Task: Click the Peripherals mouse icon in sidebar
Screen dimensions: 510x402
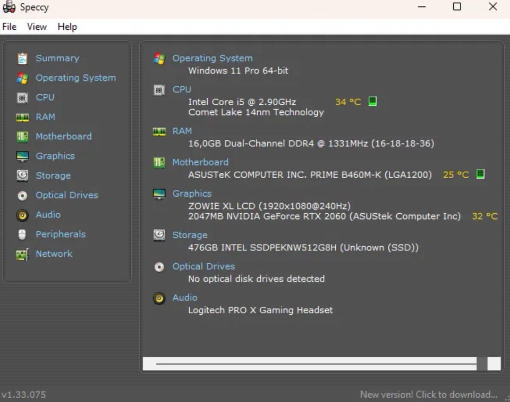Action: point(22,234)
